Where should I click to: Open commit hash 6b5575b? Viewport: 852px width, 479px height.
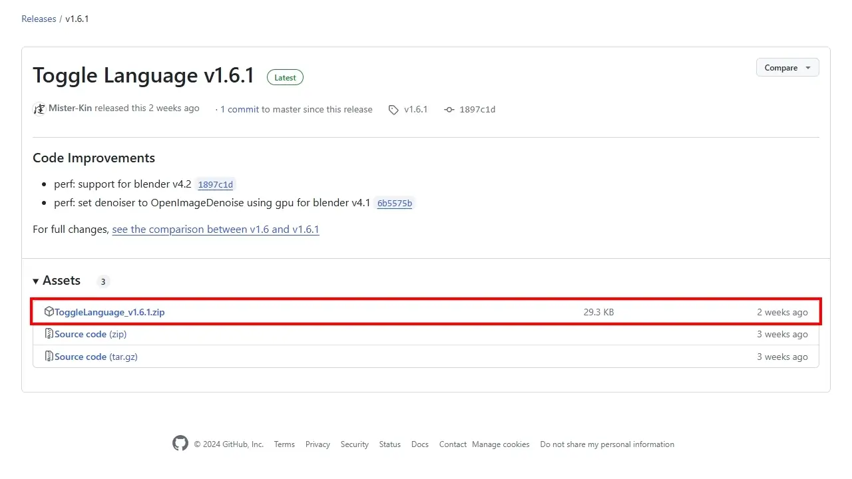(395, 203)
